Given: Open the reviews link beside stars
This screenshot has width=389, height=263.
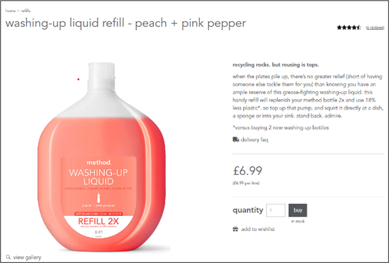Looking at the screenshot, I should 375,27.
